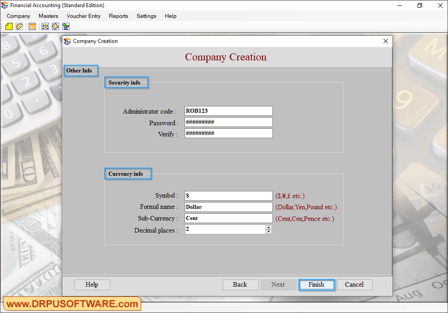This screenshot has width=448, height=313.
Task: Click the plus-minus calculator toolbar icon
Action: click(x=65, y=27)
